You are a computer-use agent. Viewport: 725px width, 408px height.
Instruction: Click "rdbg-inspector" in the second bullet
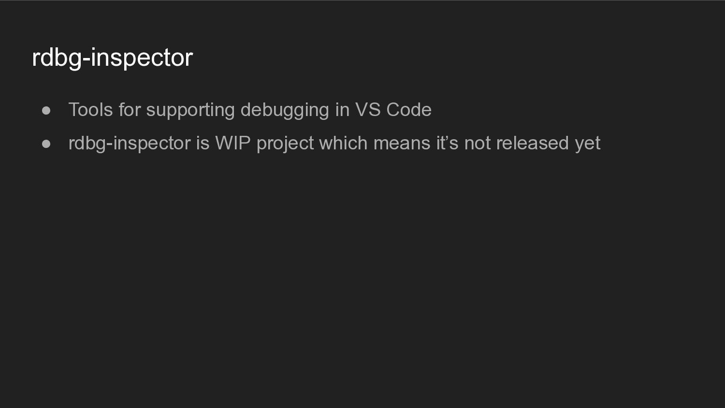(130, 144)
